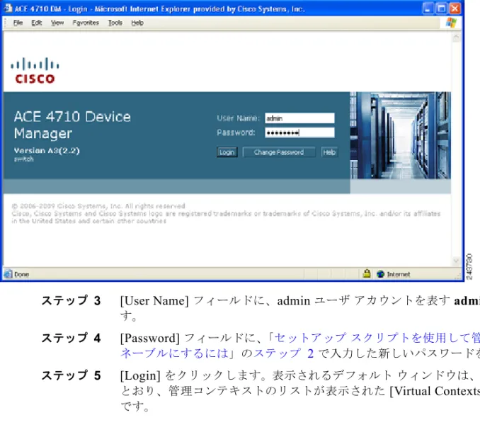Minimize the Internet Explorer window
480x437 pixels.
428,8
